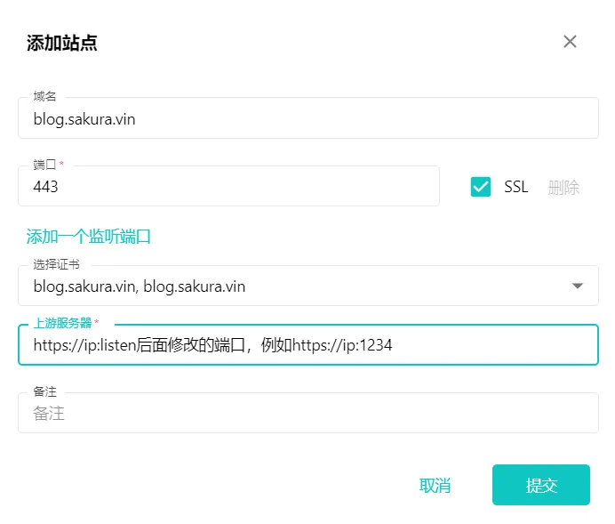Open the certificate selection combo box
615x524 pixels.
(293, 286)
